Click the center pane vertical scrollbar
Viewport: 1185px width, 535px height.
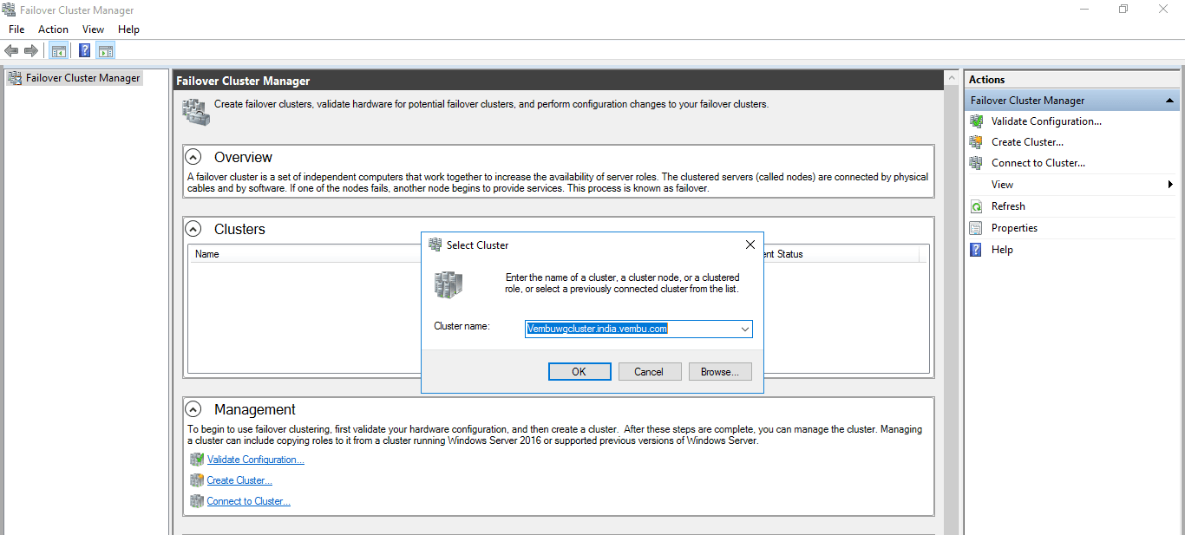tap(951, 302)
